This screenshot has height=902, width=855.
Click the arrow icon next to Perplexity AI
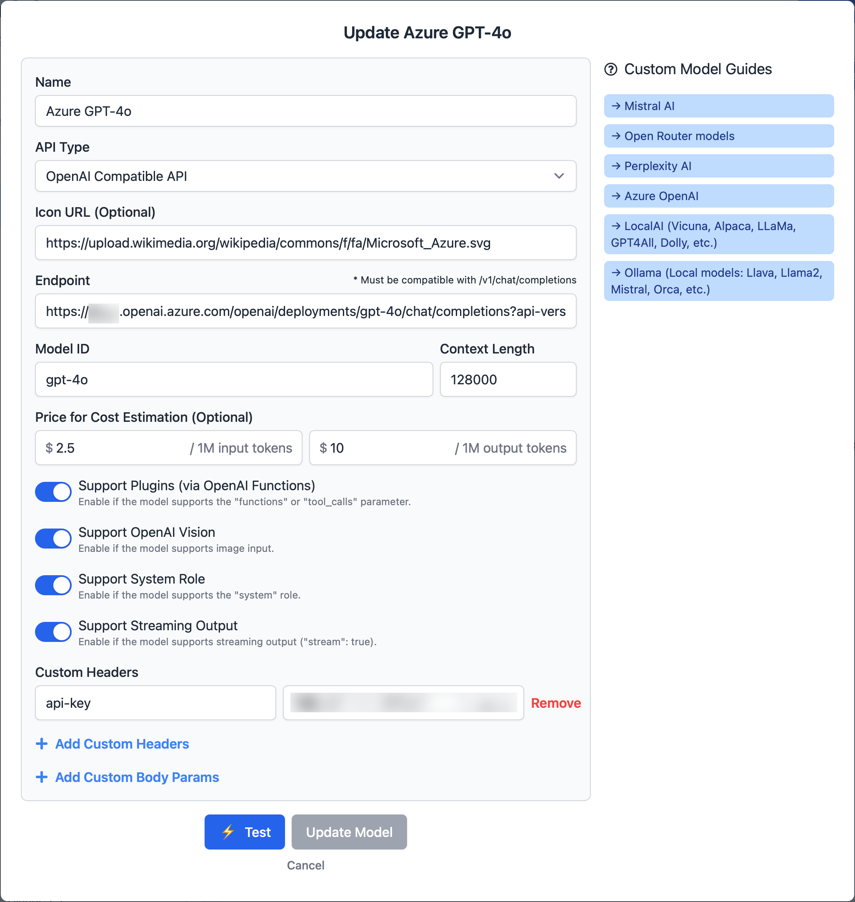click(x=616, y=166)
